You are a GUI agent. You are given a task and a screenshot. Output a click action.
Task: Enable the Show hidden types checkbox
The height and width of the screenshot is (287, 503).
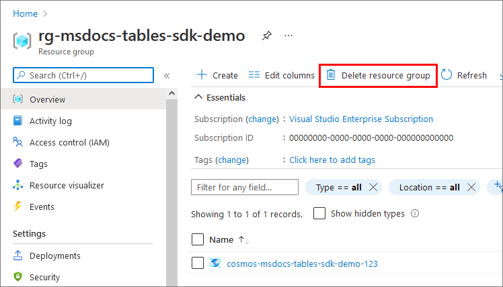[320, 214]
